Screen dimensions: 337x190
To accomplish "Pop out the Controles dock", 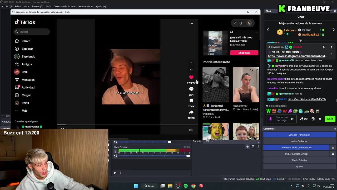I will (x=335, y=129).
